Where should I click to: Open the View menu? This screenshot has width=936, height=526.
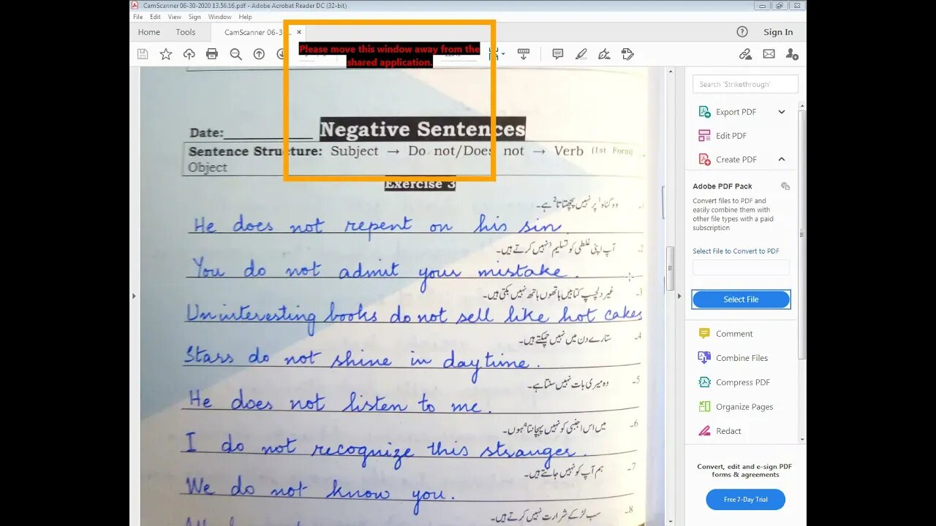[x=175, y=17]
